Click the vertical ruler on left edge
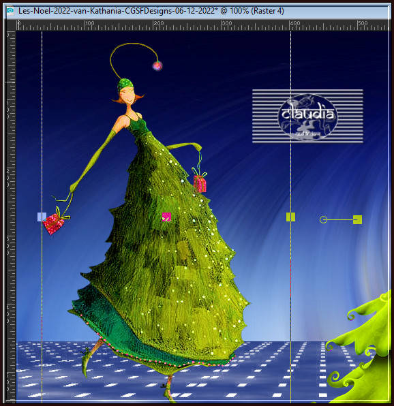 tap(11, 216)
